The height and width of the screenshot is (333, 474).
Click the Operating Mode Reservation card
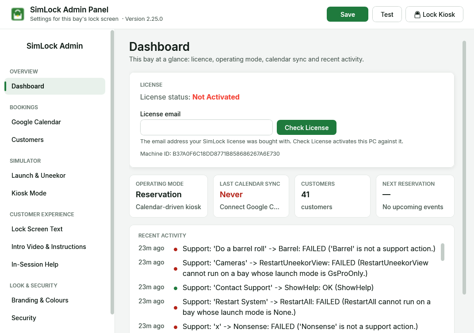pyautogui.click(x=168, y=196)
